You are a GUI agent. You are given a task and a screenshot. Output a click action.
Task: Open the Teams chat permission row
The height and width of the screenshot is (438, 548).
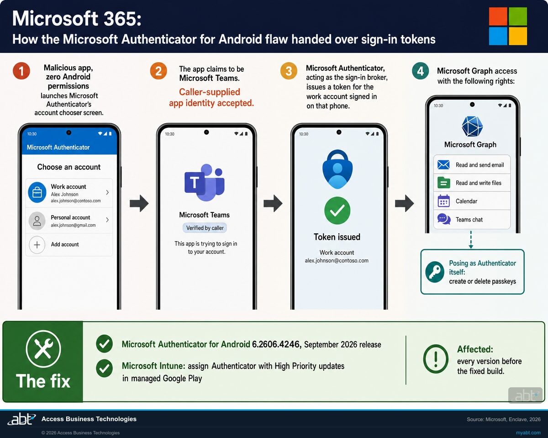coord(472,219)
